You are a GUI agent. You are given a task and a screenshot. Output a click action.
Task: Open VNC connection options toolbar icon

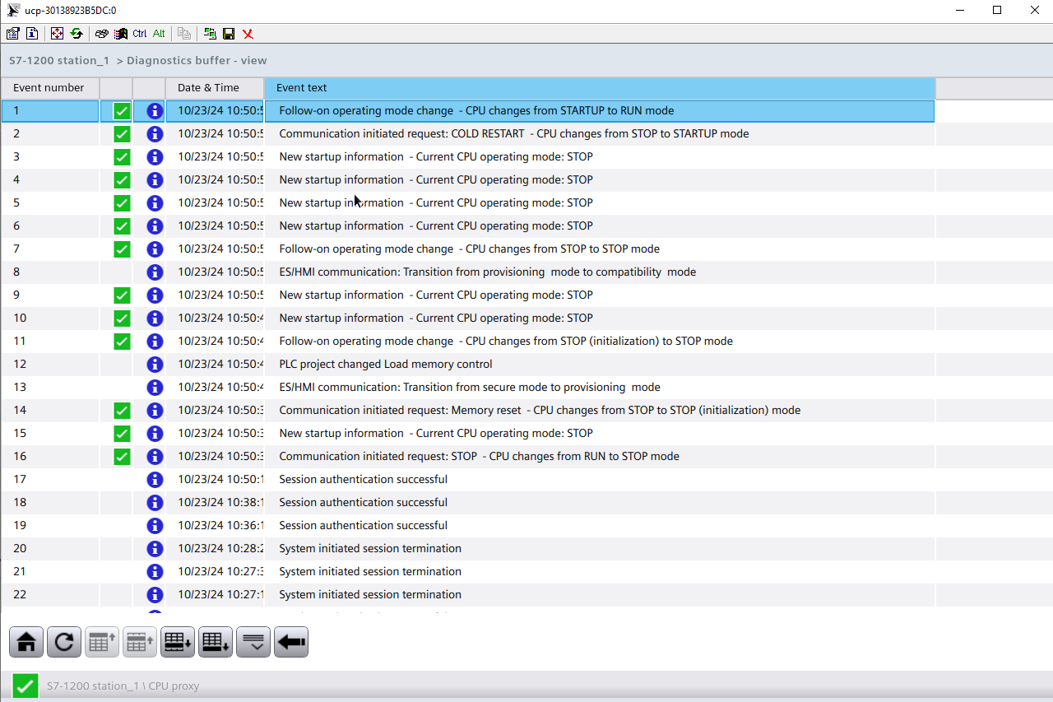pos(12,34)
